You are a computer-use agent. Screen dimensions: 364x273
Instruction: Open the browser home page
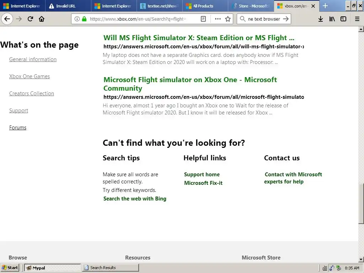(42, 19)
